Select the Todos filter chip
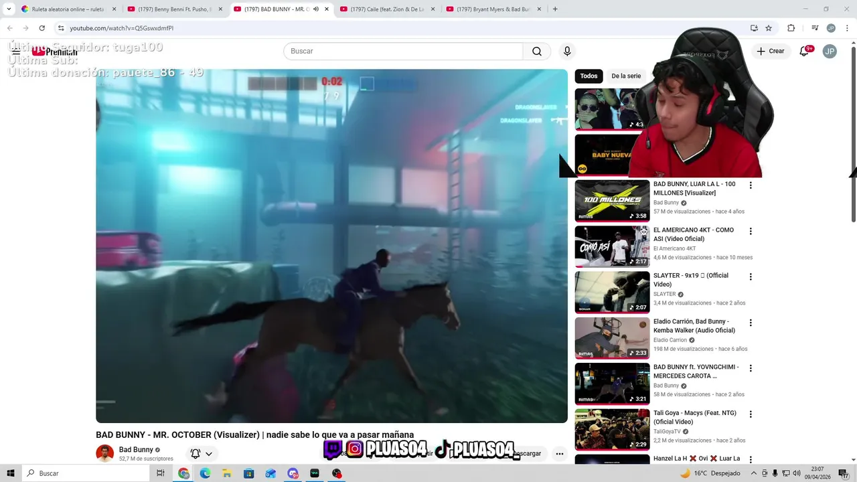The image size is (857, 482). click(589, 76)
